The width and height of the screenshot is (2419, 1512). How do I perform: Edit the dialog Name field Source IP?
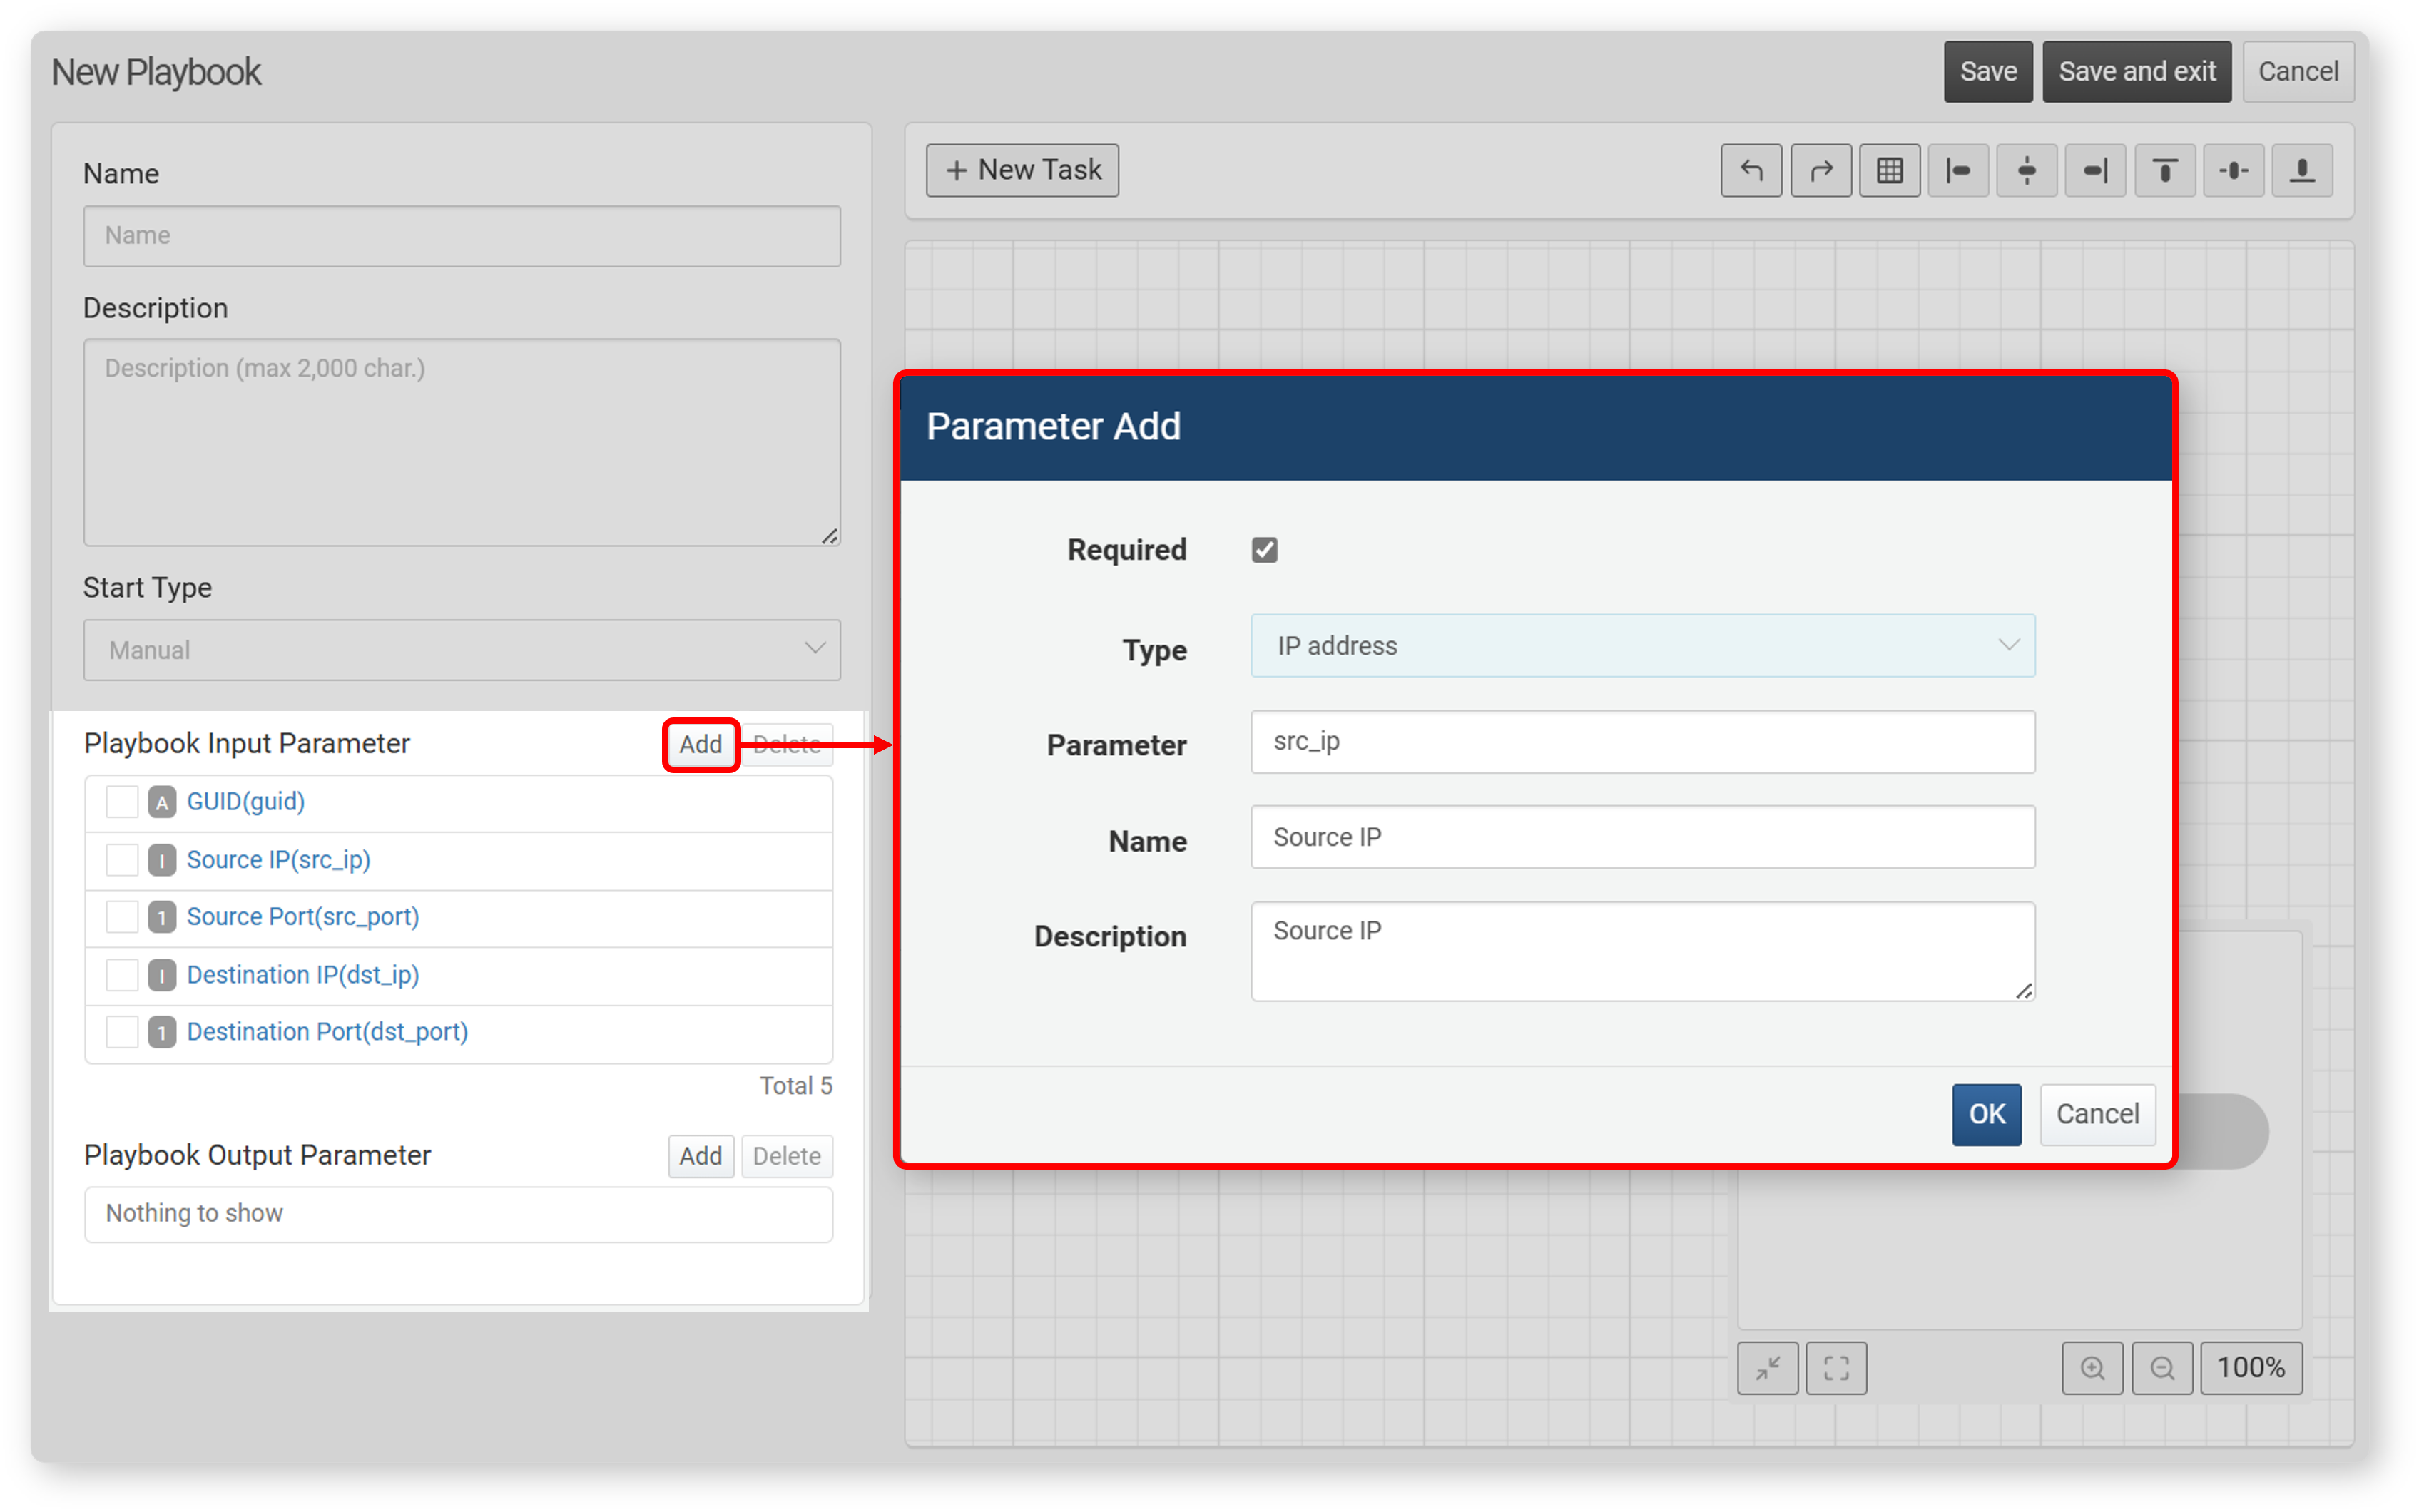pyautogui.click(x=1642, y=838)
